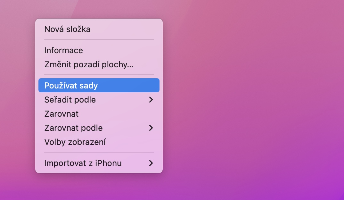Click the separator line under Nová složka
344x200 pixels.
coord(99,40)
